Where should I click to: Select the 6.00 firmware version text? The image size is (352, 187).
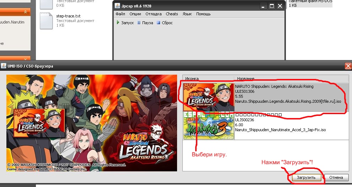[239, 125]
